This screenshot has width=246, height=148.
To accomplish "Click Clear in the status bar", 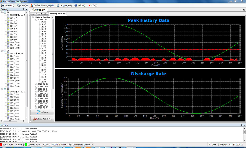I will tap(214, 144).
